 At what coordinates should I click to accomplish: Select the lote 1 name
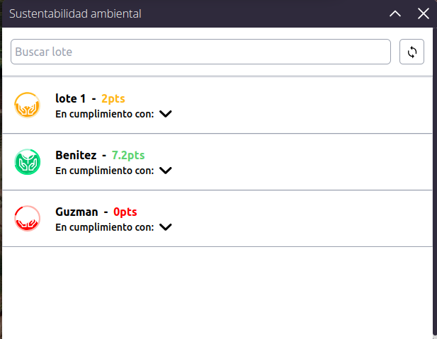coord(71,98)
